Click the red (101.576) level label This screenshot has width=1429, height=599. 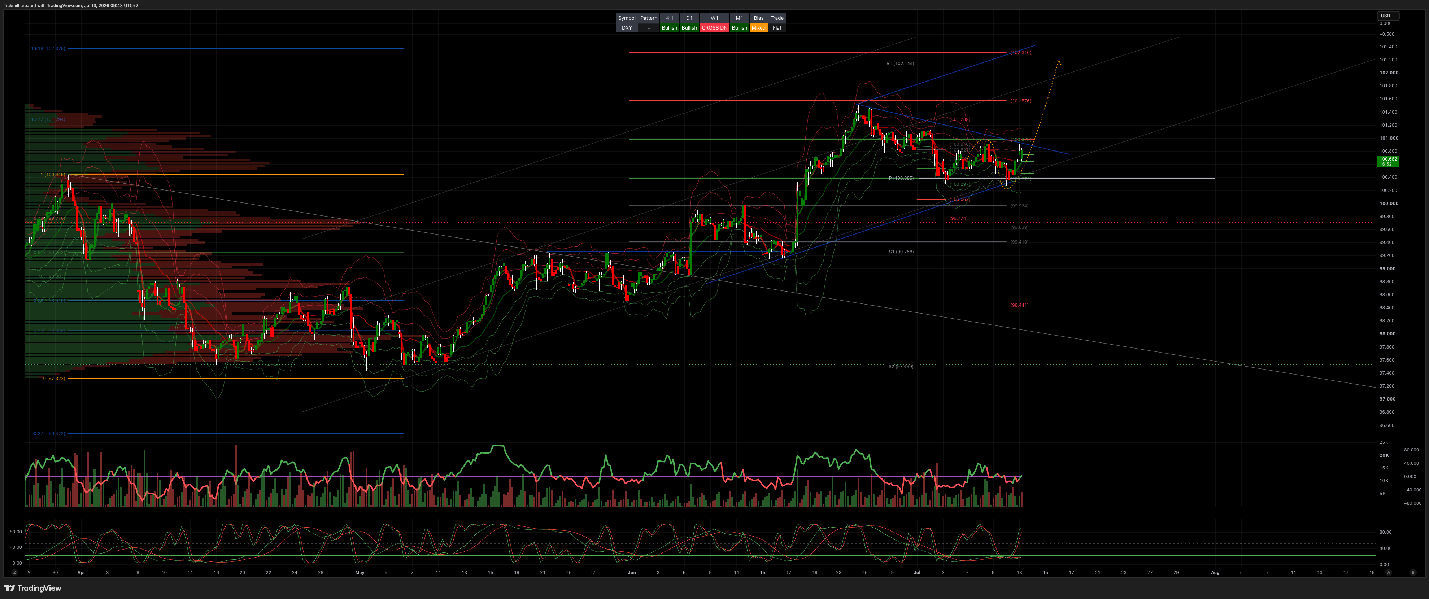[1021, 101]
